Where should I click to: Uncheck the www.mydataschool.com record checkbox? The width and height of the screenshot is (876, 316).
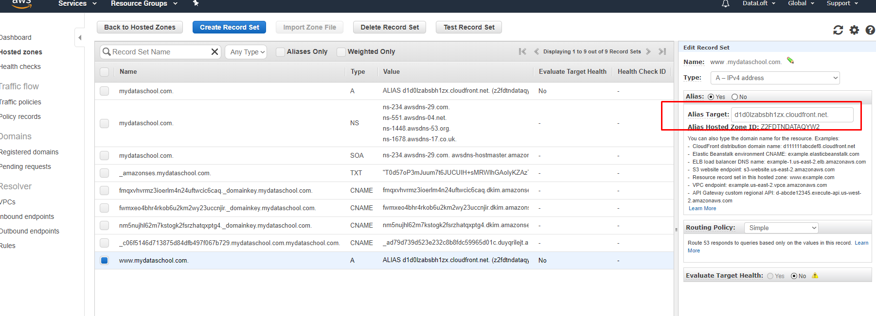104,260
